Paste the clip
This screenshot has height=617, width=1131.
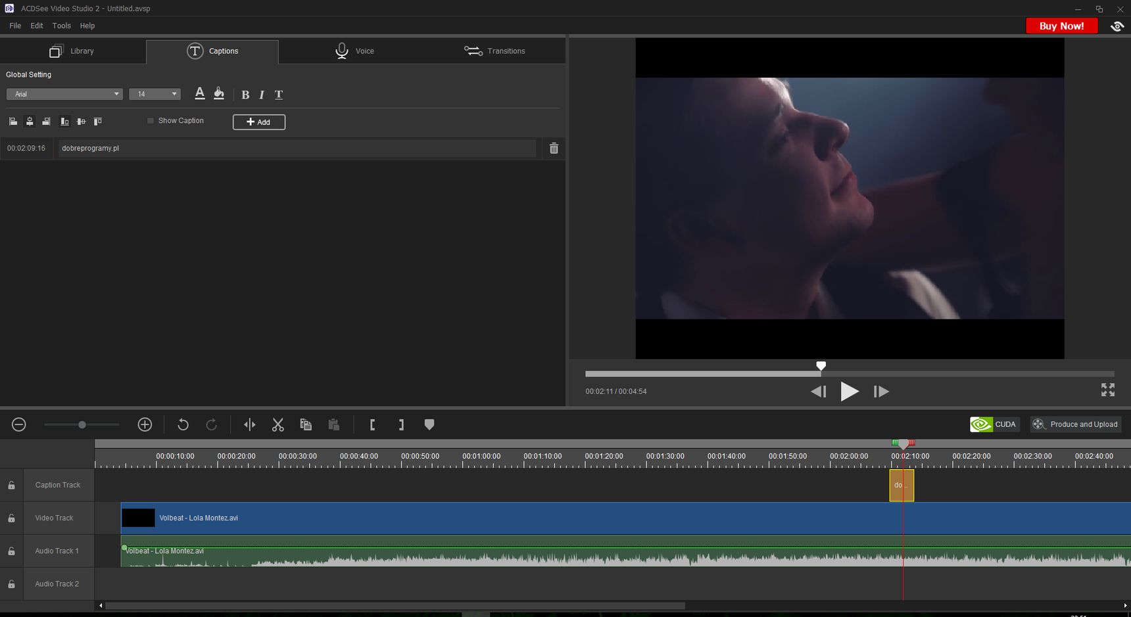pos(334,425)
